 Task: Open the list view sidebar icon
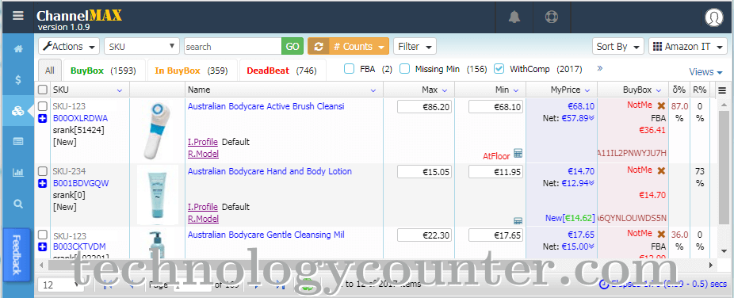coord(17,141)
